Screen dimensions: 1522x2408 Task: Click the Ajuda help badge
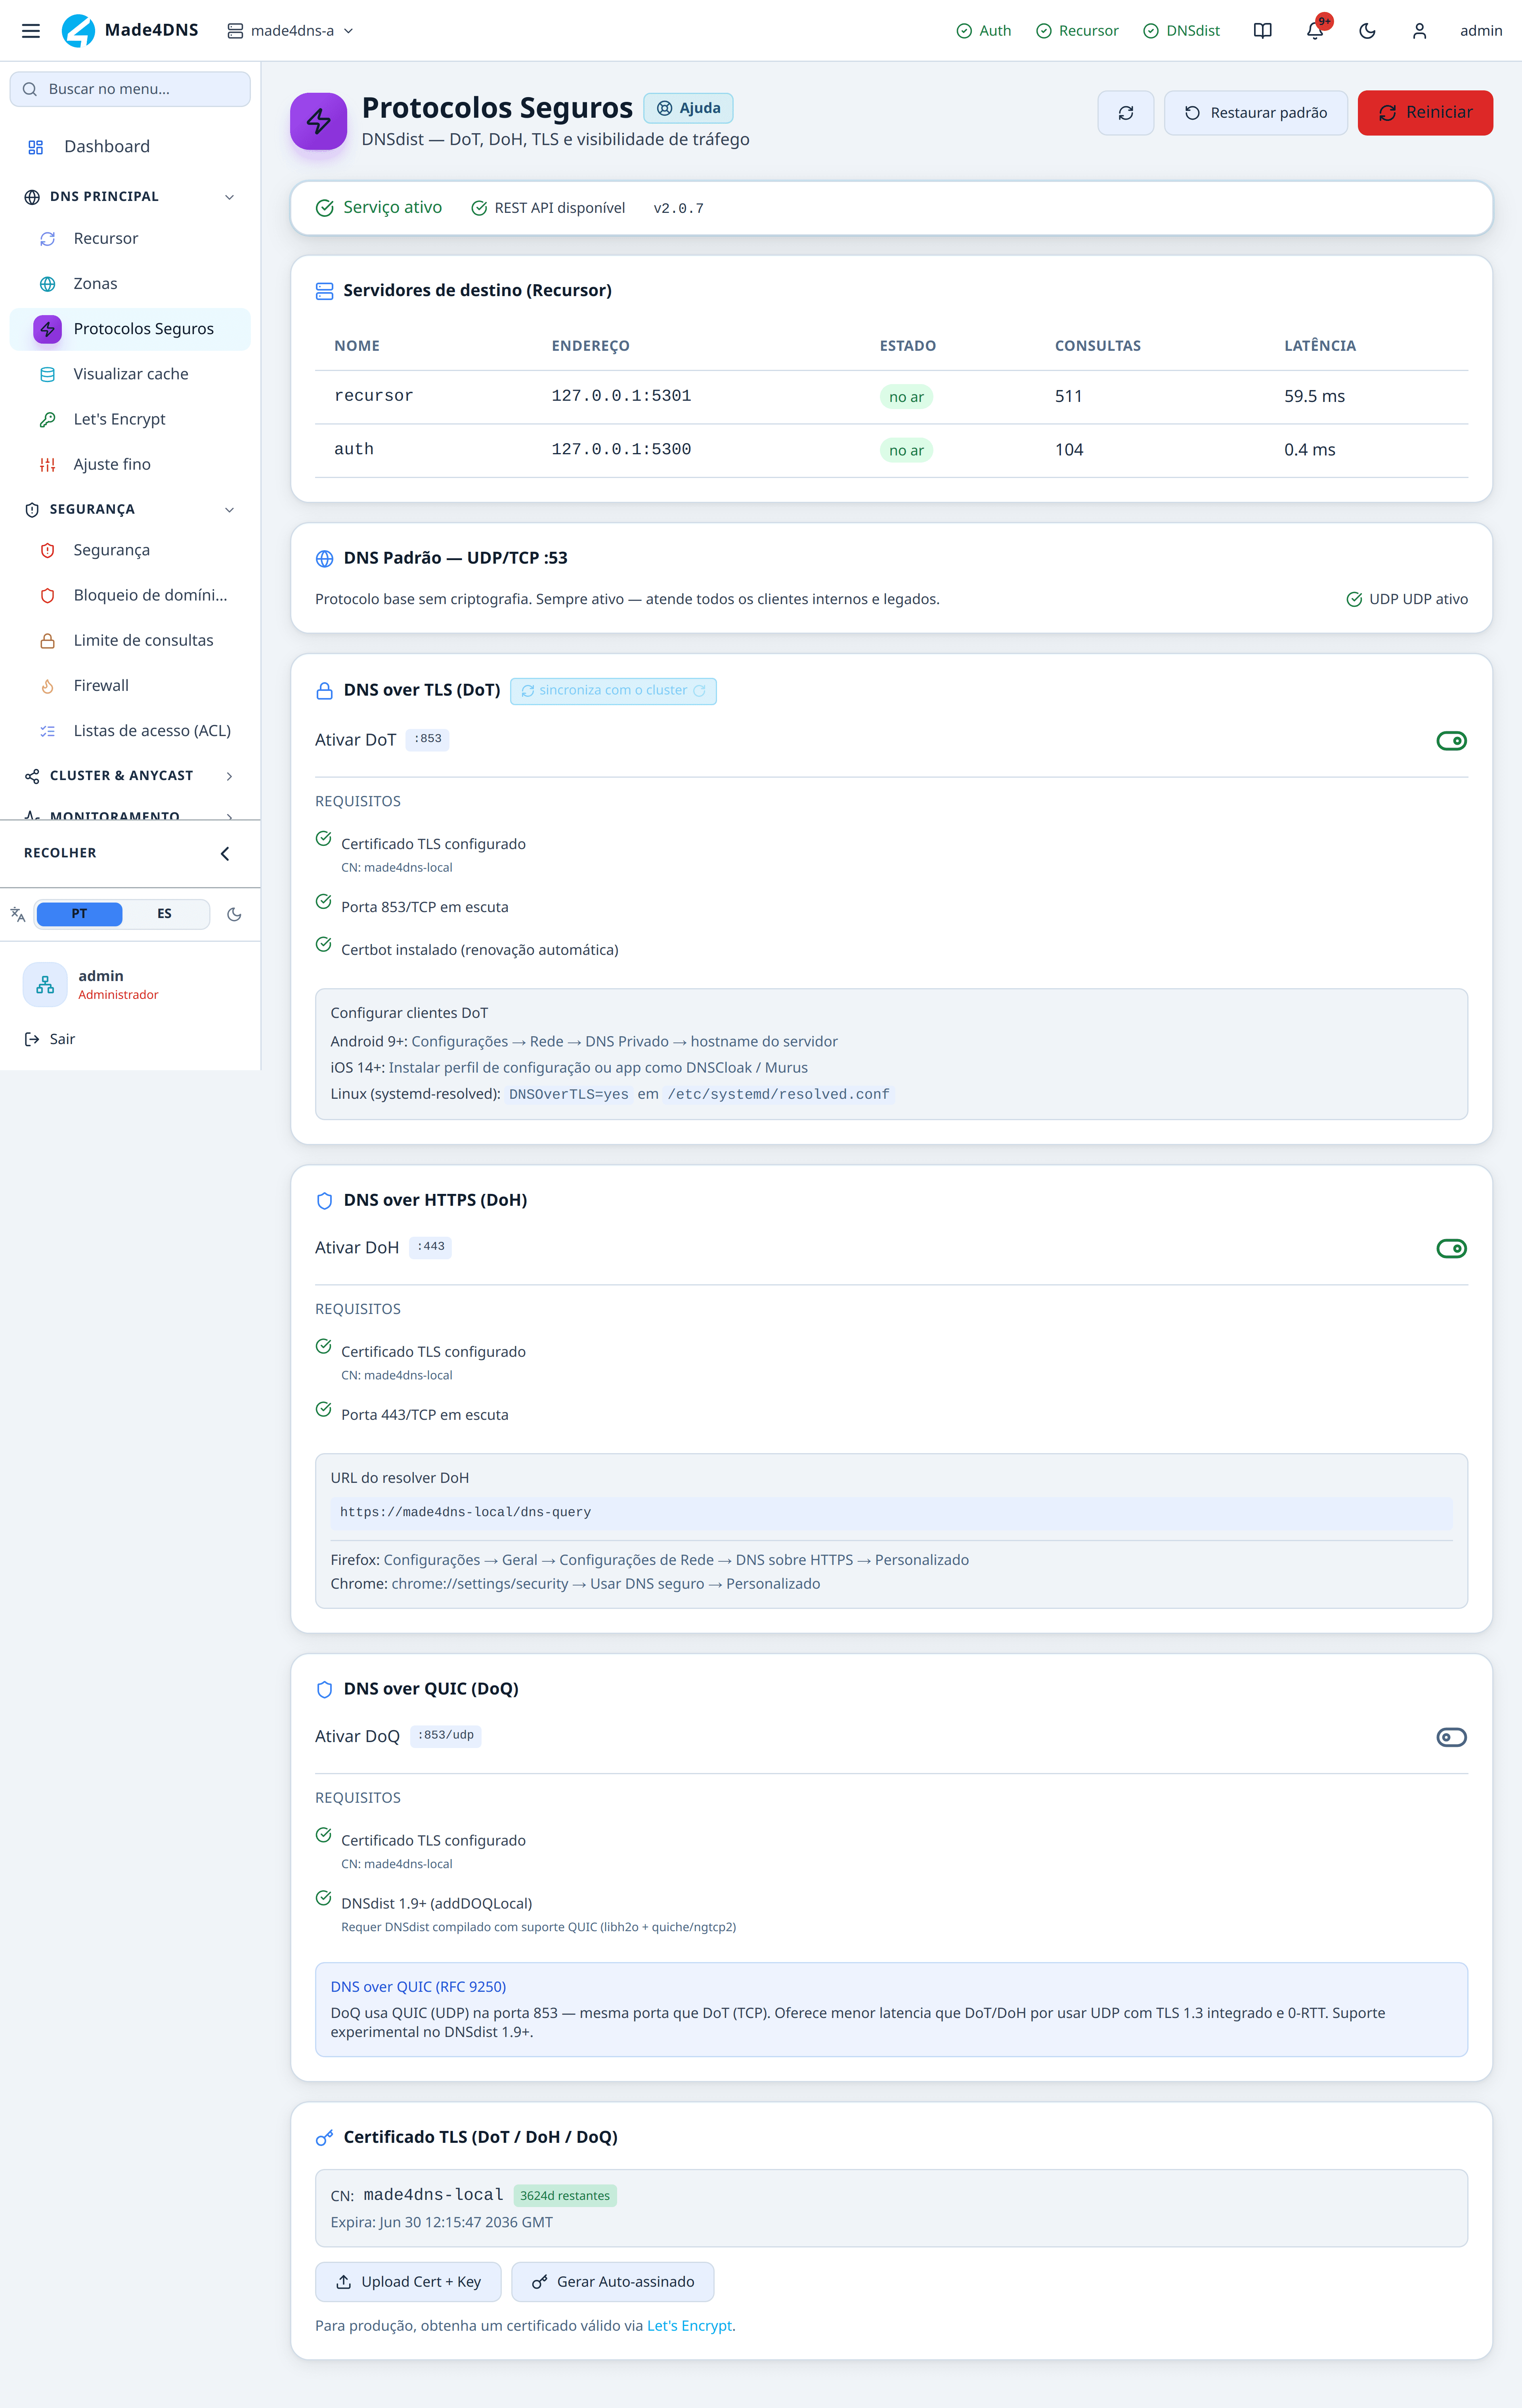point(688,108)
